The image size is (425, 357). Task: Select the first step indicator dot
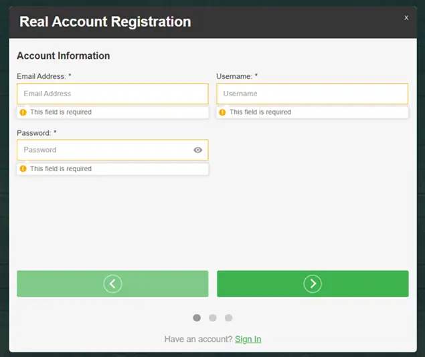(x=197, y=318)
